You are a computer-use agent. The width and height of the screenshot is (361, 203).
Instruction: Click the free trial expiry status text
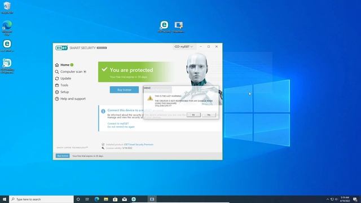click(x=88, y=156)
